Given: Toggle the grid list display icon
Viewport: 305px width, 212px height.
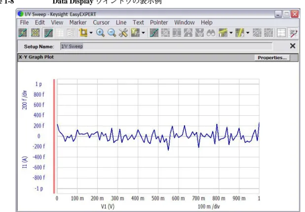Looking at the screenshot, I should 60,33.
